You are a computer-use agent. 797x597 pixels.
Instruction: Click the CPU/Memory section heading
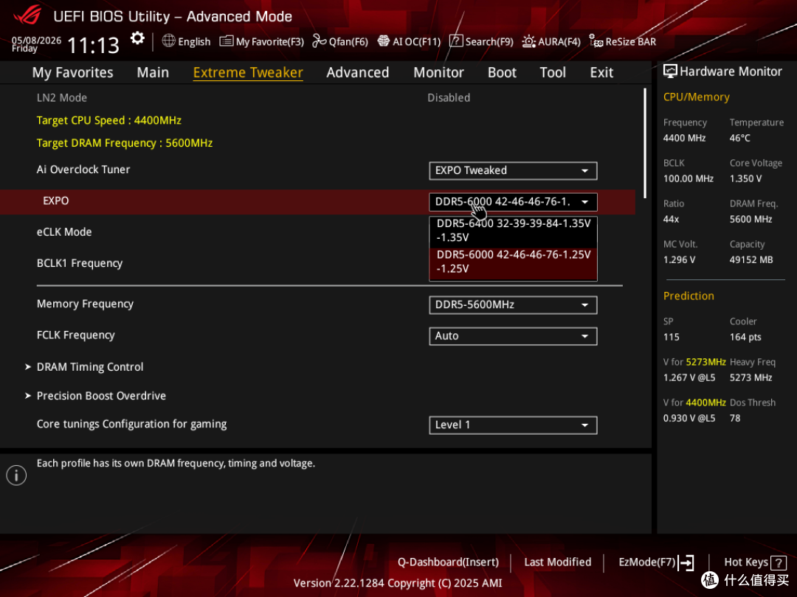[697, 97]
